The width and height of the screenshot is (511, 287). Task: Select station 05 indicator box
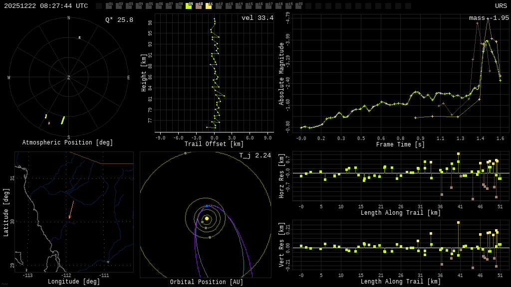pyautogui.click(x=149, y=6)
